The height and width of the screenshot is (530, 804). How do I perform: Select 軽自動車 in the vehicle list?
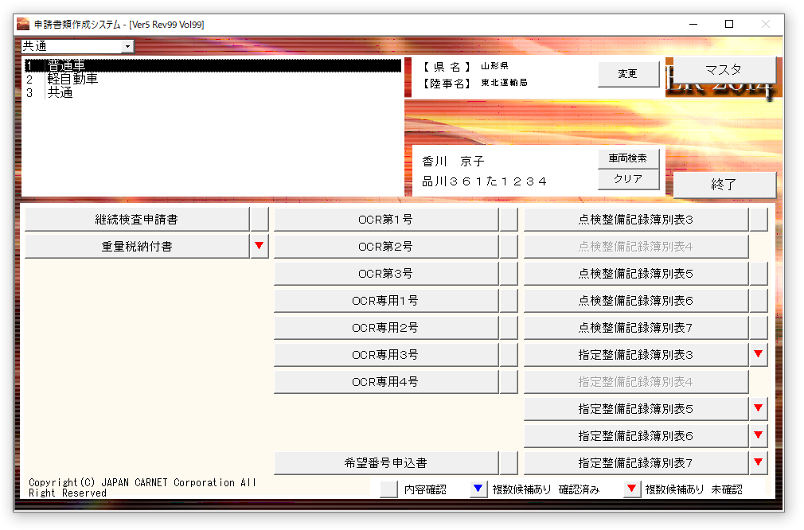pyautogui.click(x=72, y=80)
